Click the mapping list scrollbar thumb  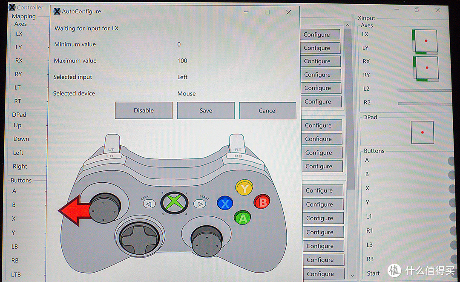pyautogui.click(x=349, y=109)
